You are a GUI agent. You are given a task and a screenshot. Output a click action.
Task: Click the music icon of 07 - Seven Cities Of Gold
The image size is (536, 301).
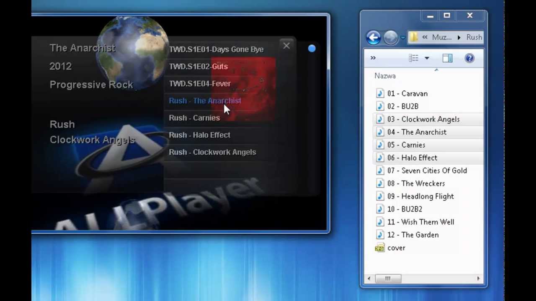point(380,171)
